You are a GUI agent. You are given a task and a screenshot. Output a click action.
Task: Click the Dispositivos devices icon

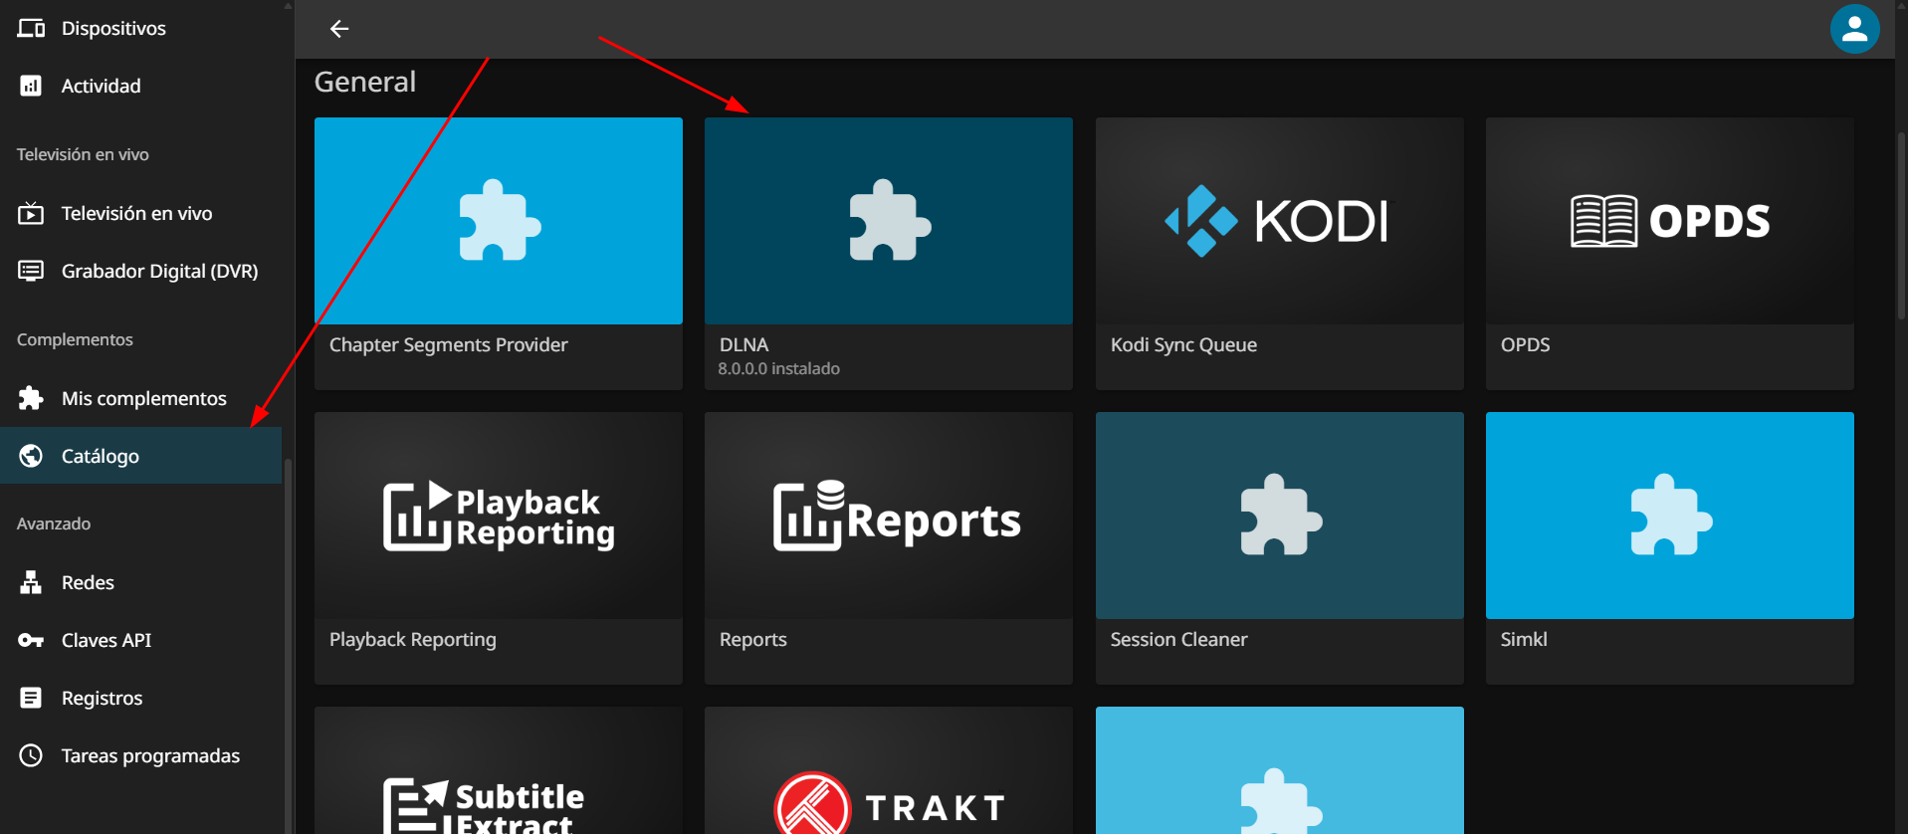coord(31,28)
